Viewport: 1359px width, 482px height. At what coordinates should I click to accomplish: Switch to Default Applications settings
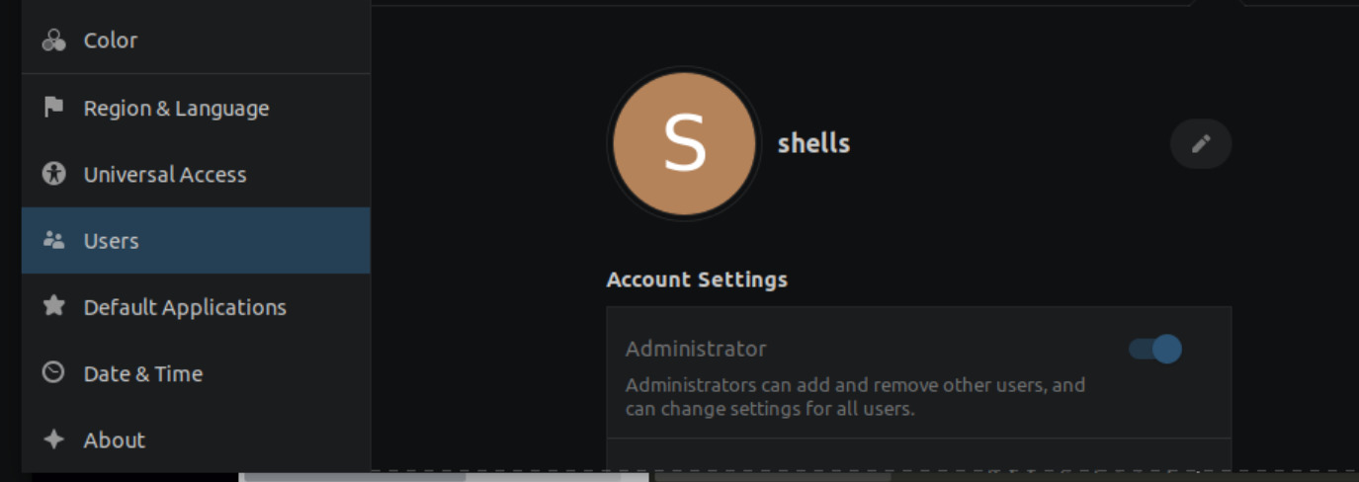point(185,307)
